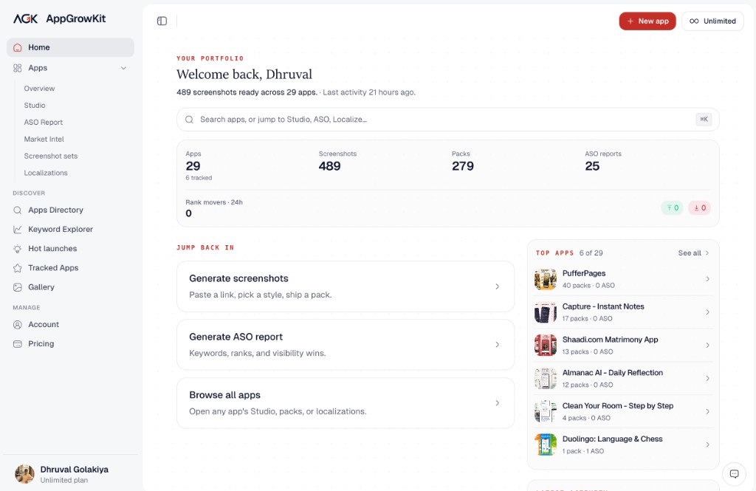Click the Apps Directory magnifier icon
Image resolution: width=756 pixels, height=491 pixels.
coord(18,210)
